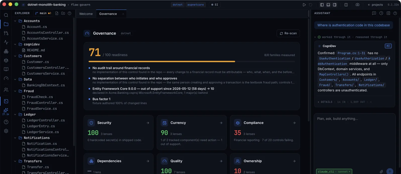Open the activity pulse icon in sidebar

6,42
